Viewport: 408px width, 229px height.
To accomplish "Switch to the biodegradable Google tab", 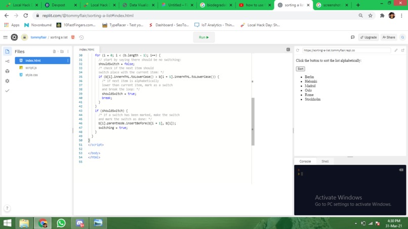I will 216,5.
